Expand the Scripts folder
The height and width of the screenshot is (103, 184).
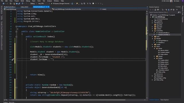click(x=152, y=45)
